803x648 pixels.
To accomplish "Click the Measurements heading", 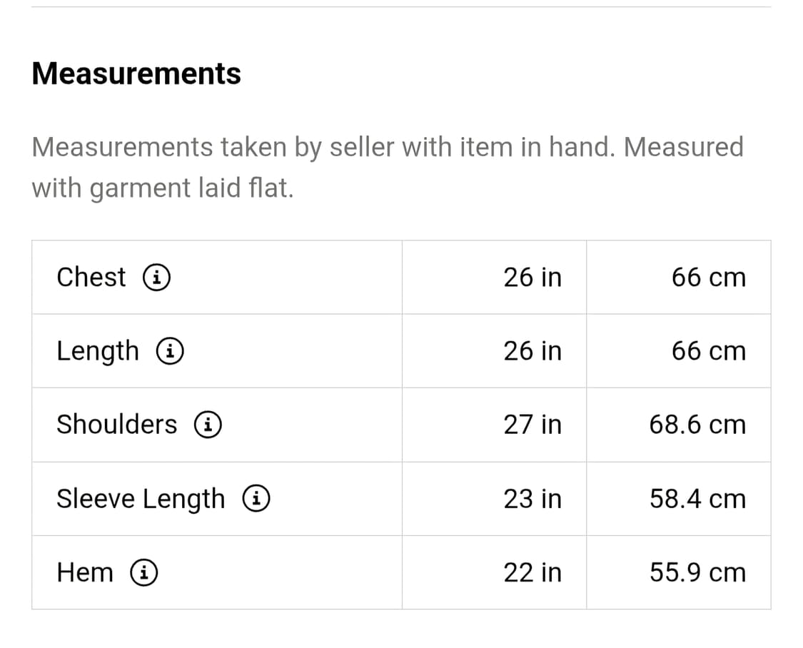I will (136, 74).
